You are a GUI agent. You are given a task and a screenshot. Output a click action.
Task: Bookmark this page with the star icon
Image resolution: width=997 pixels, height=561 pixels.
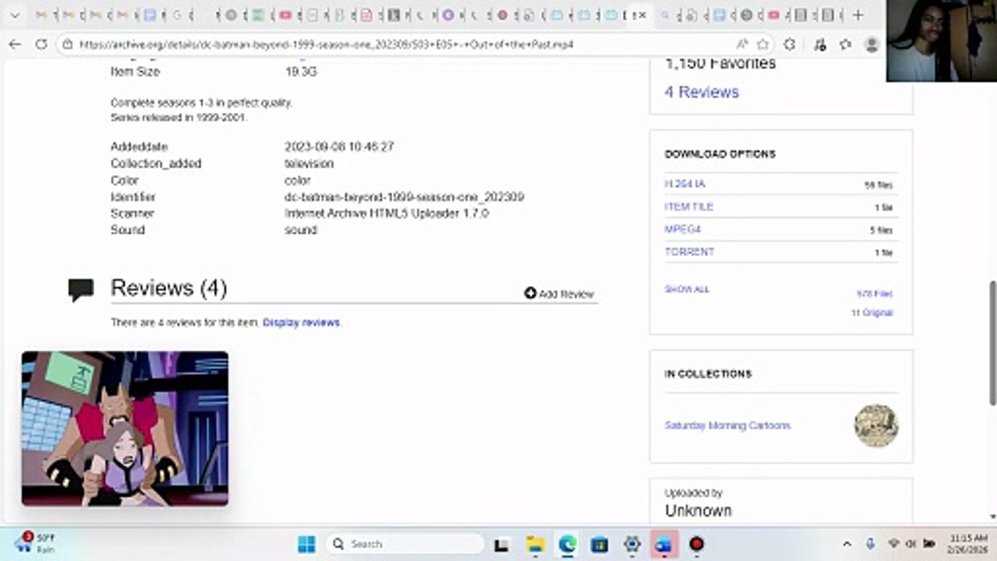763,44
